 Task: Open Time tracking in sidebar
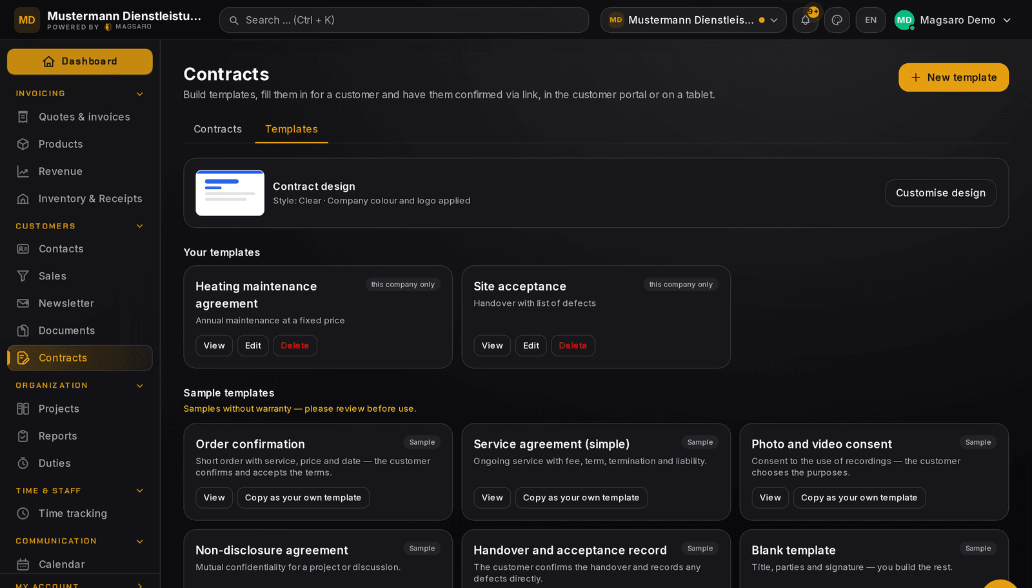80,514
